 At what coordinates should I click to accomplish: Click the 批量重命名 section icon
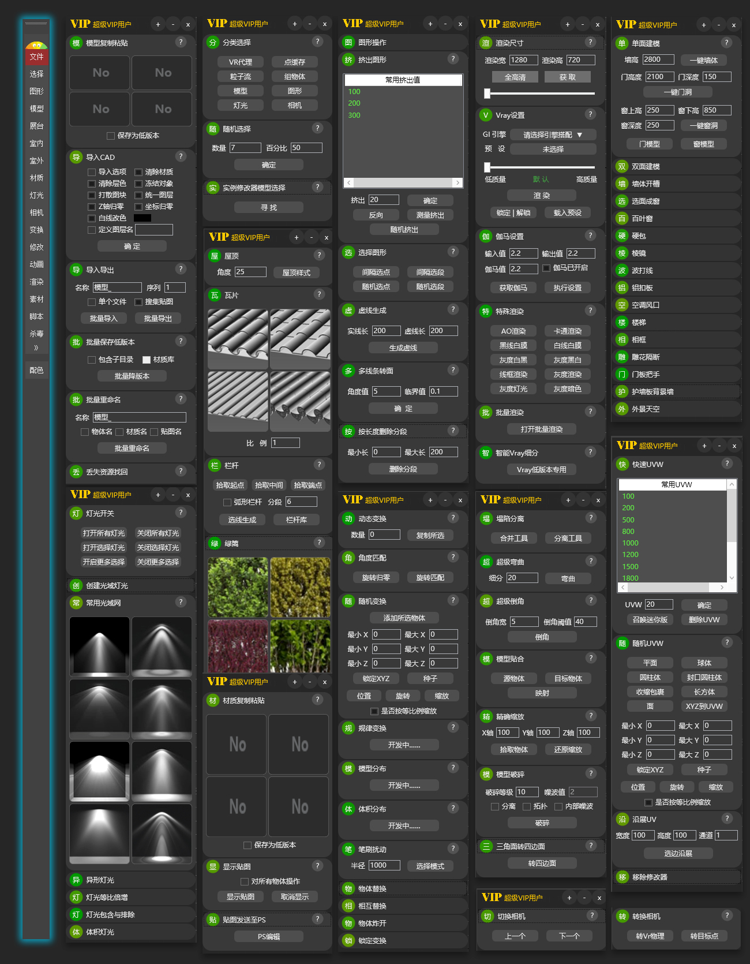76,399
